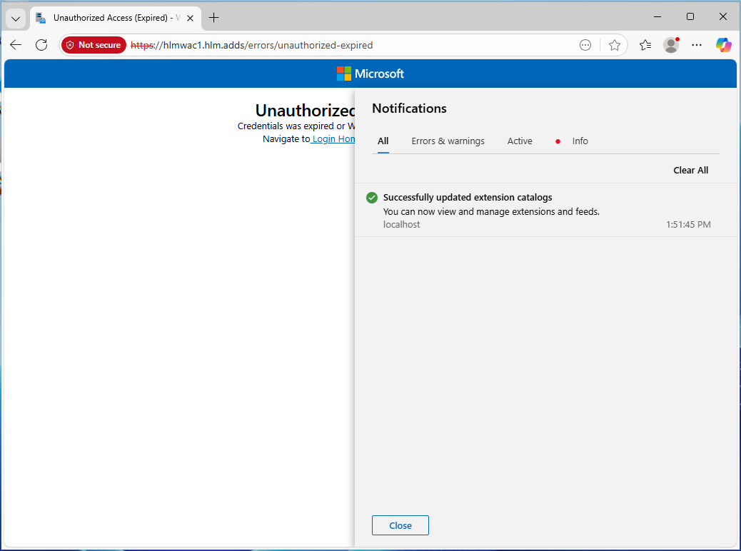This screenshot has height=551, width=741.
Task: Launch the Copilot icon
Action: point(723,45)
